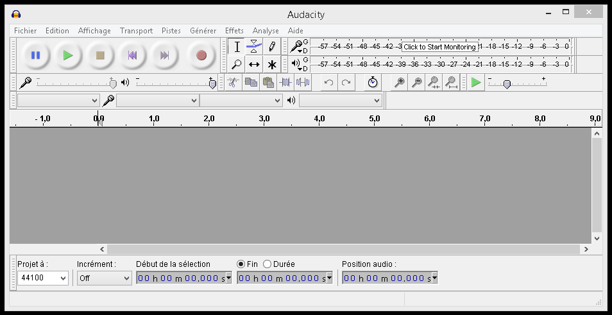Start playback with the large Play button
Viewport: 612px width, 315px height.
click(x=68, y=55)
